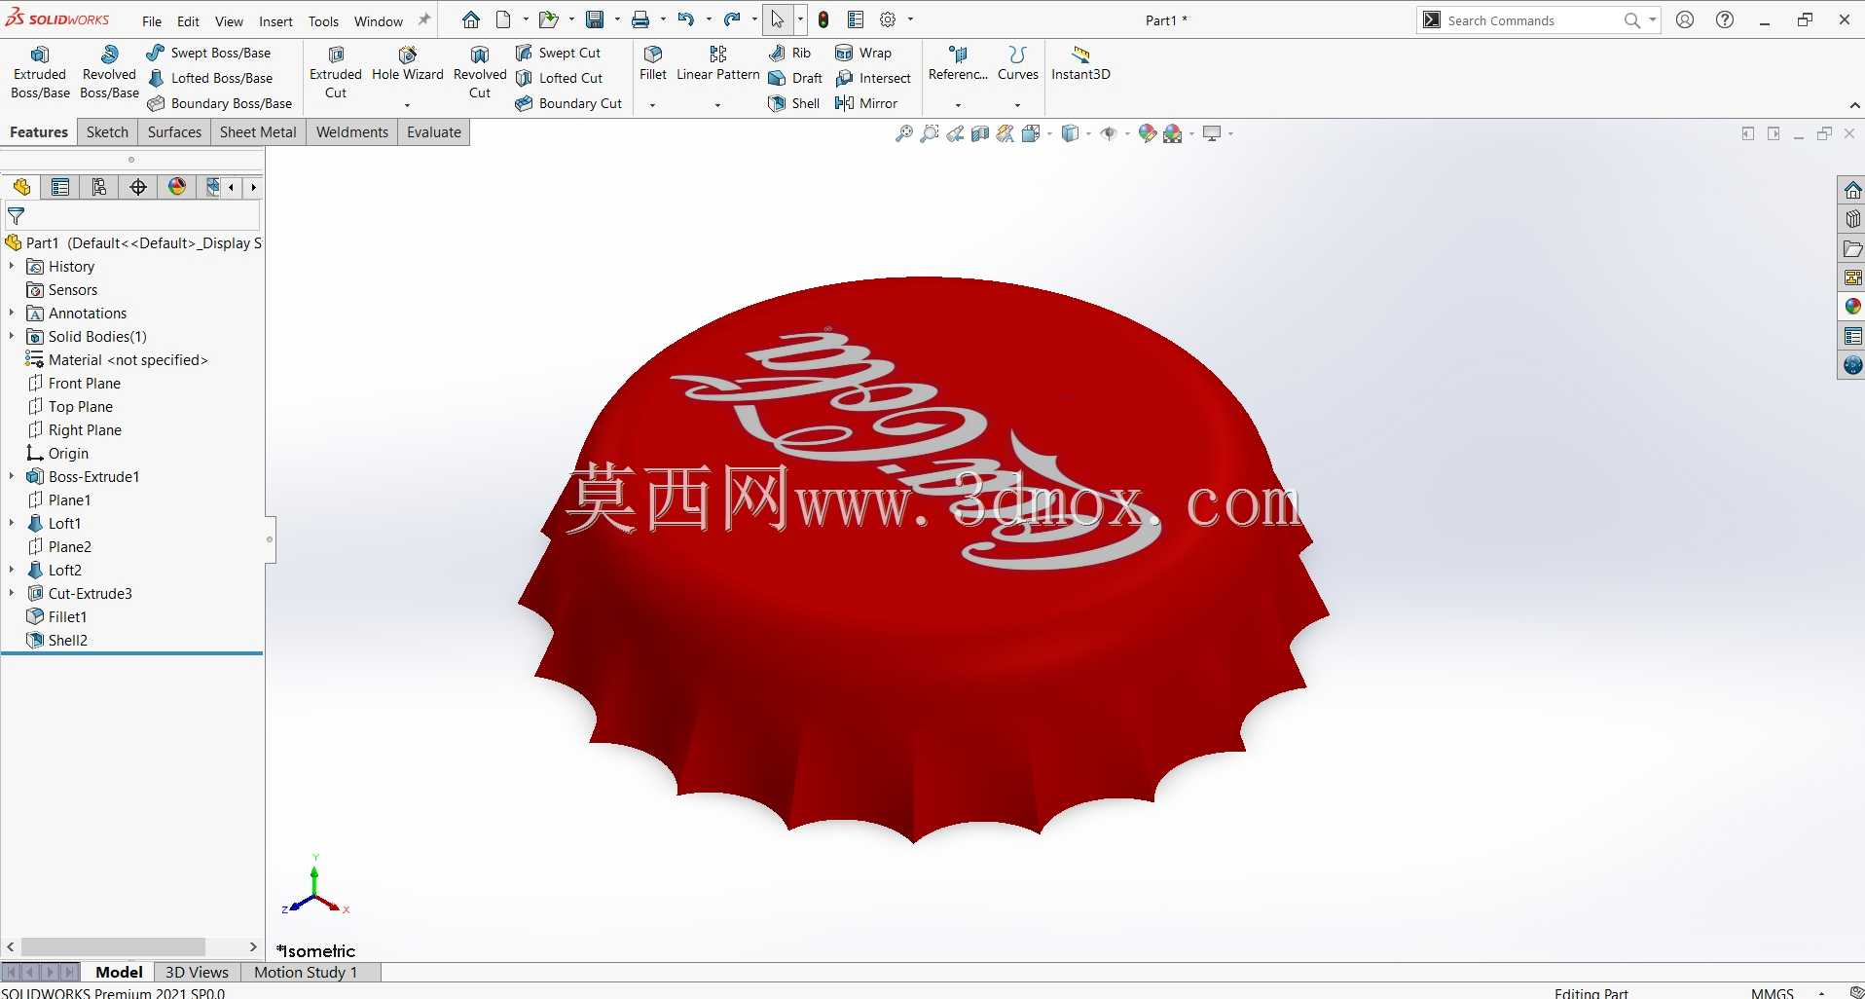Open the Curves tools
The image size is (1865, 999).
pyautogui.click(x=1018, y=64)
